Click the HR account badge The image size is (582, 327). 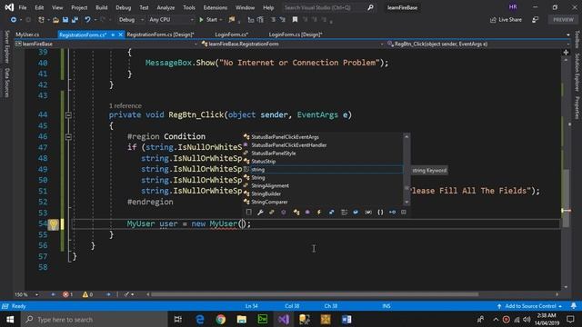click(513, 7)
